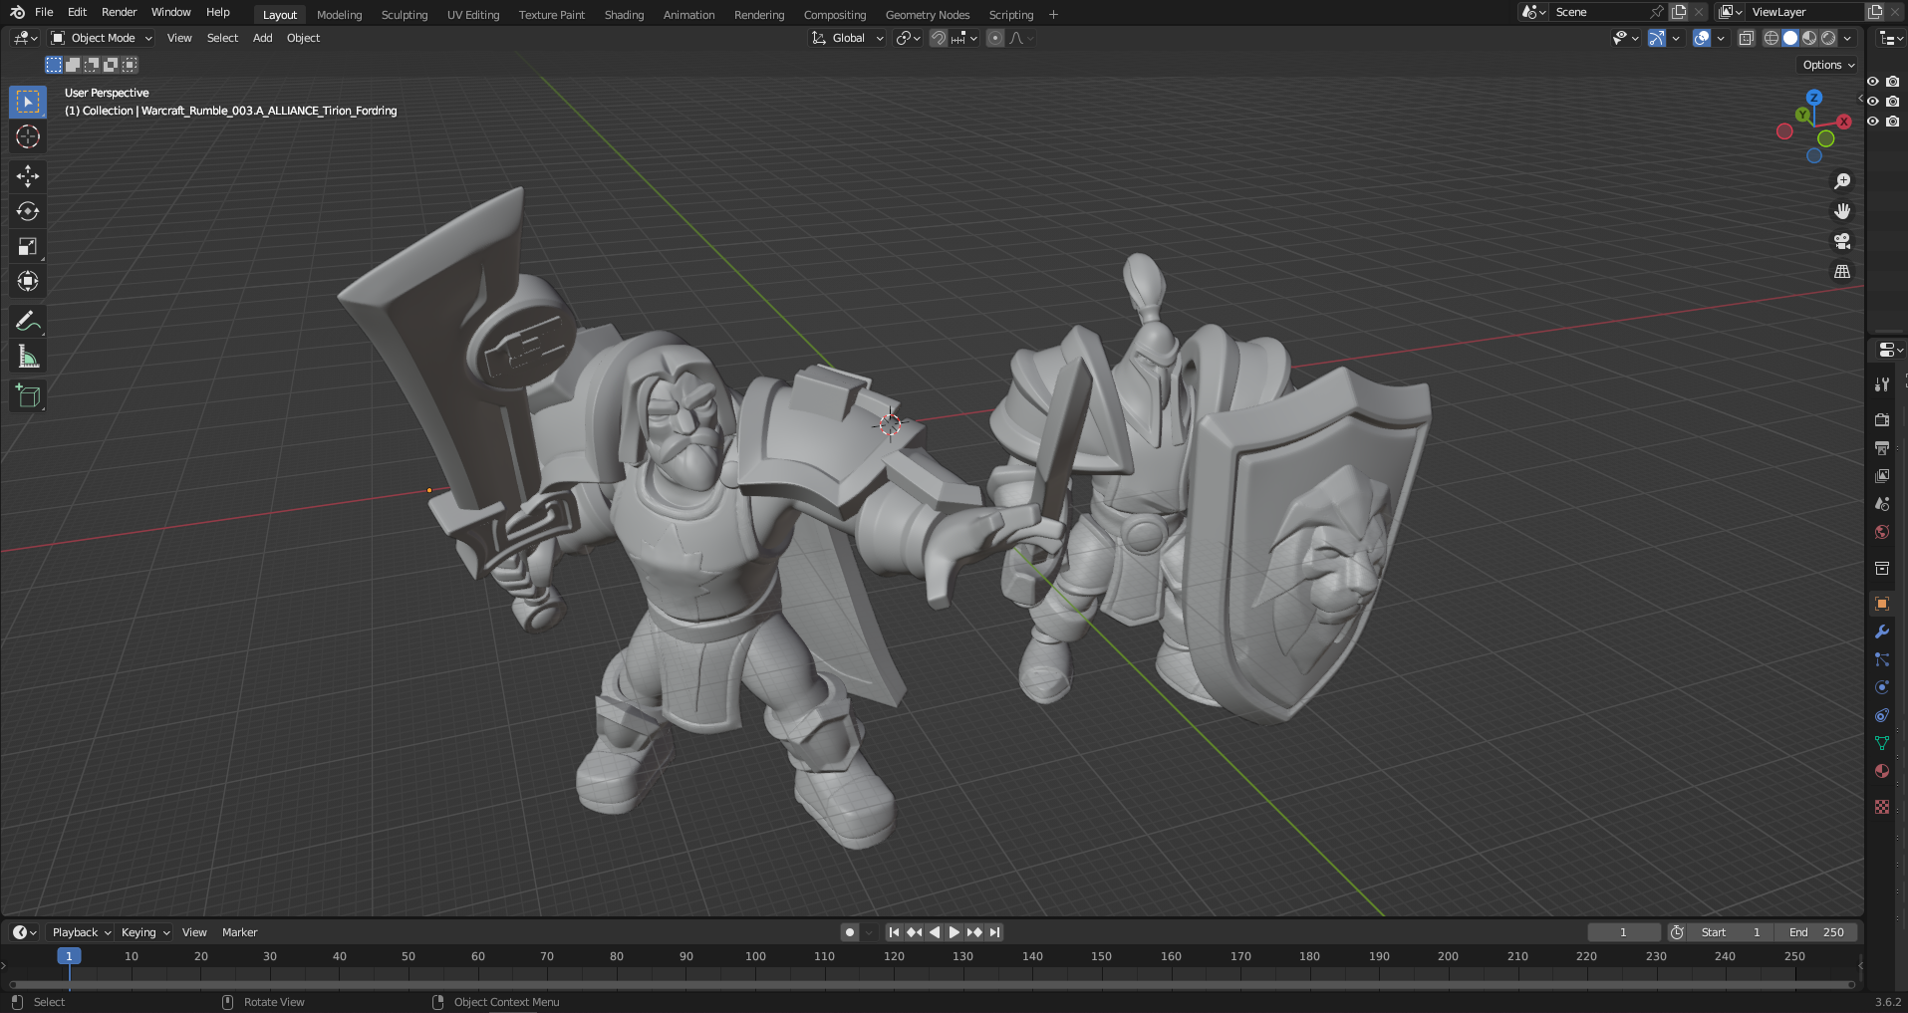Activate the Annotate pencil tool
This screenshot has height=1013, width=1908.
click(28, 321)
